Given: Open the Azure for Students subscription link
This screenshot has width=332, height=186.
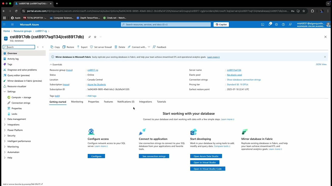Looking at the screenshot, I should click(96, 84).
